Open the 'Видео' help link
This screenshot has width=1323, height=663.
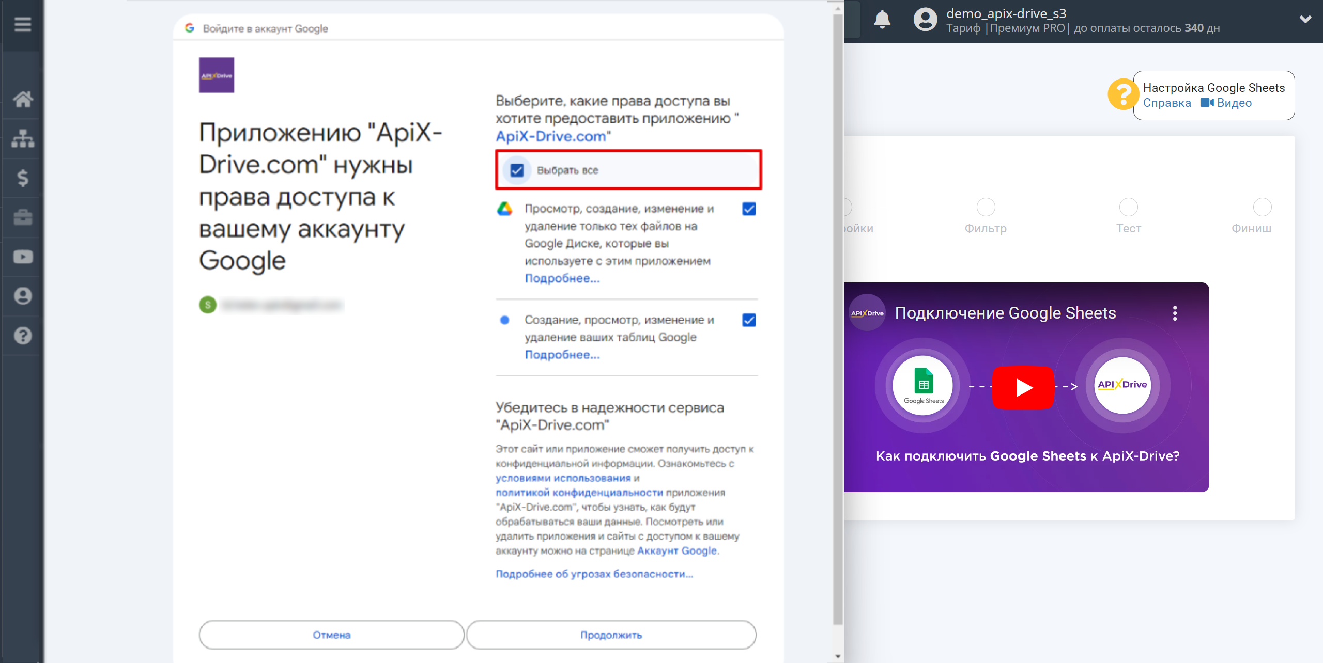point(1226,103)
